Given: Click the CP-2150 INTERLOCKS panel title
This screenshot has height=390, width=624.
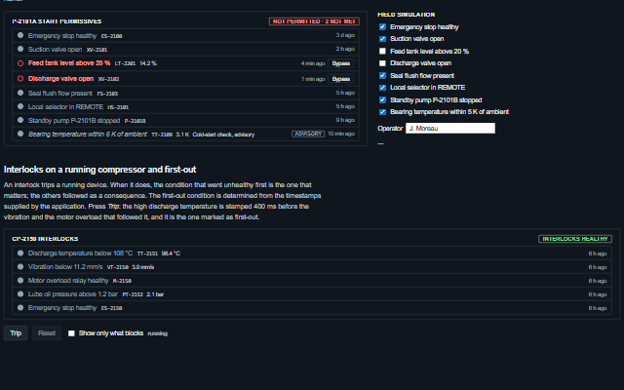Looking at the screenshot, I should (45, 239).
